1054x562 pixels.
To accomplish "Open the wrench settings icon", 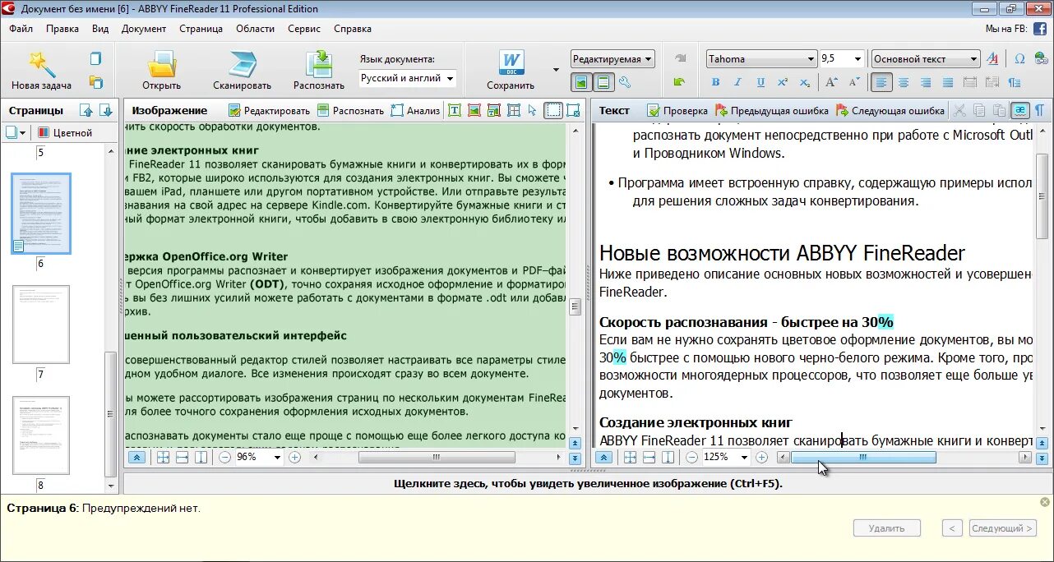I will point(625,82).
